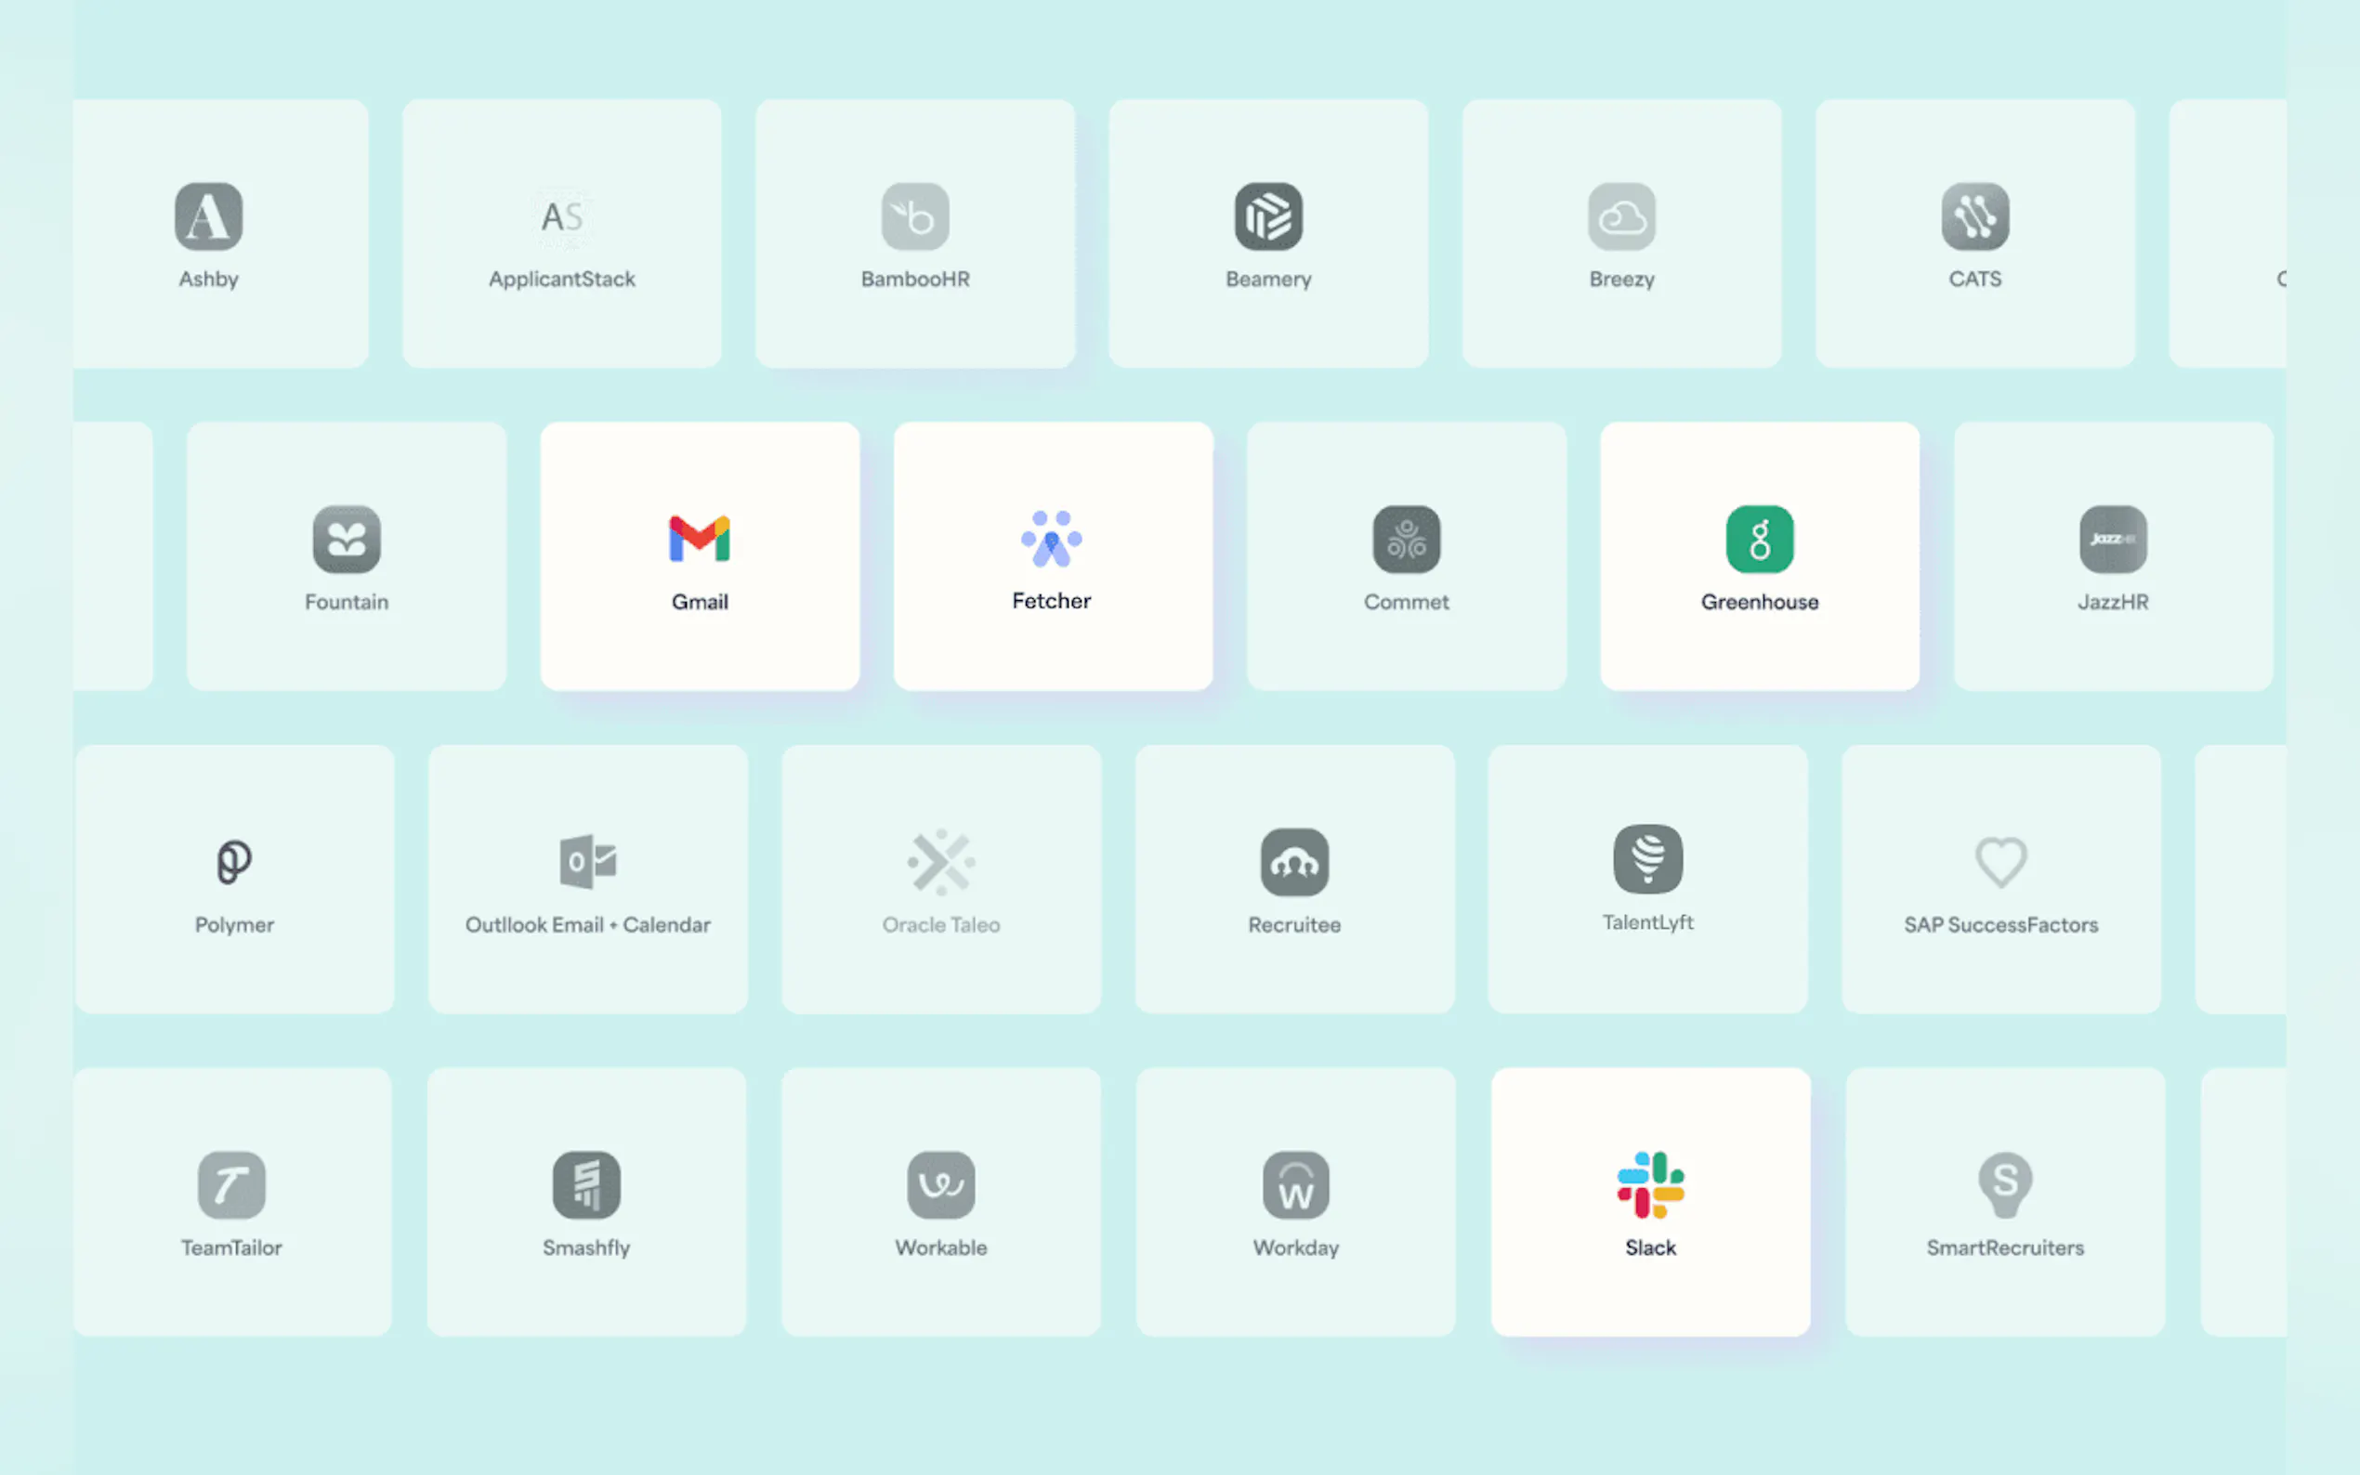
Task: Click the colorful Slack icon
Action: point(1650,1185)
